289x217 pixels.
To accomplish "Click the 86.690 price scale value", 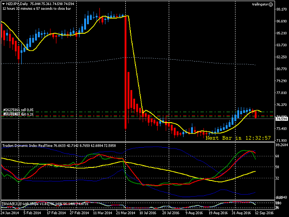I will (282, 21).
